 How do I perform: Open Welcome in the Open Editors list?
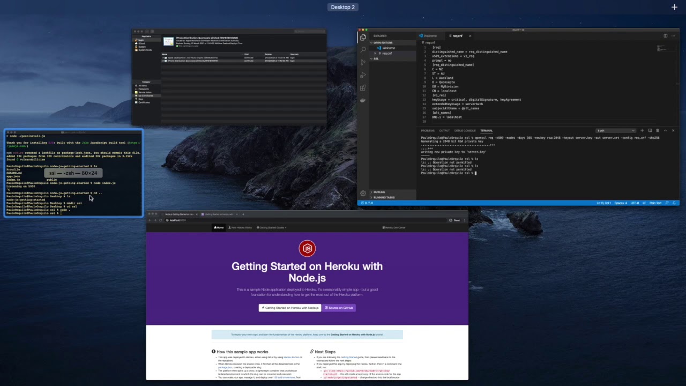389,48
